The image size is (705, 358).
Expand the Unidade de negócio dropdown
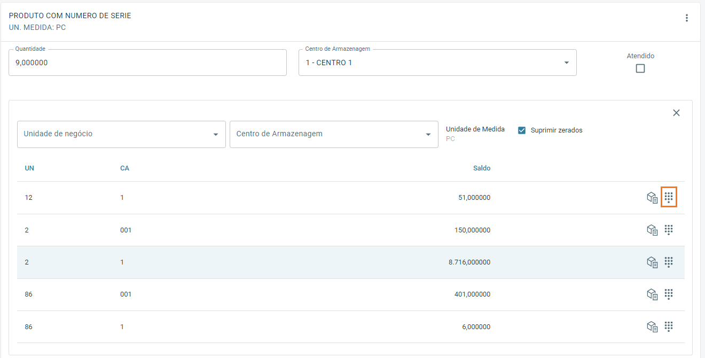(x=121, y=134)
